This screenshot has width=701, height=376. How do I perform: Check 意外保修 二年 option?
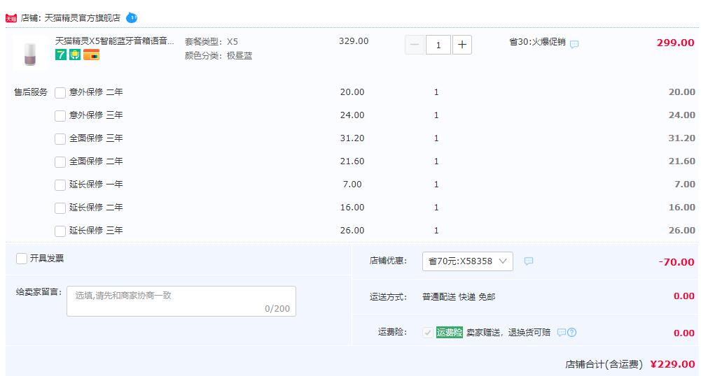(x=60, y=92)
